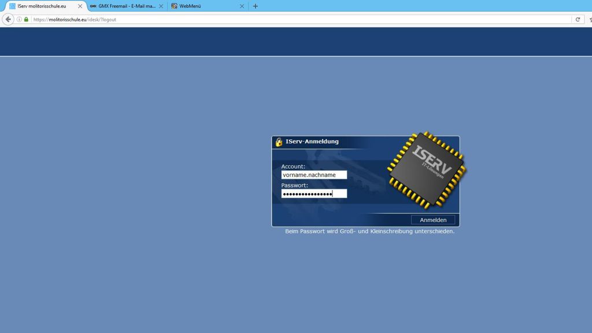Switch to the GMX Freemail tab

tap(126, 6)
